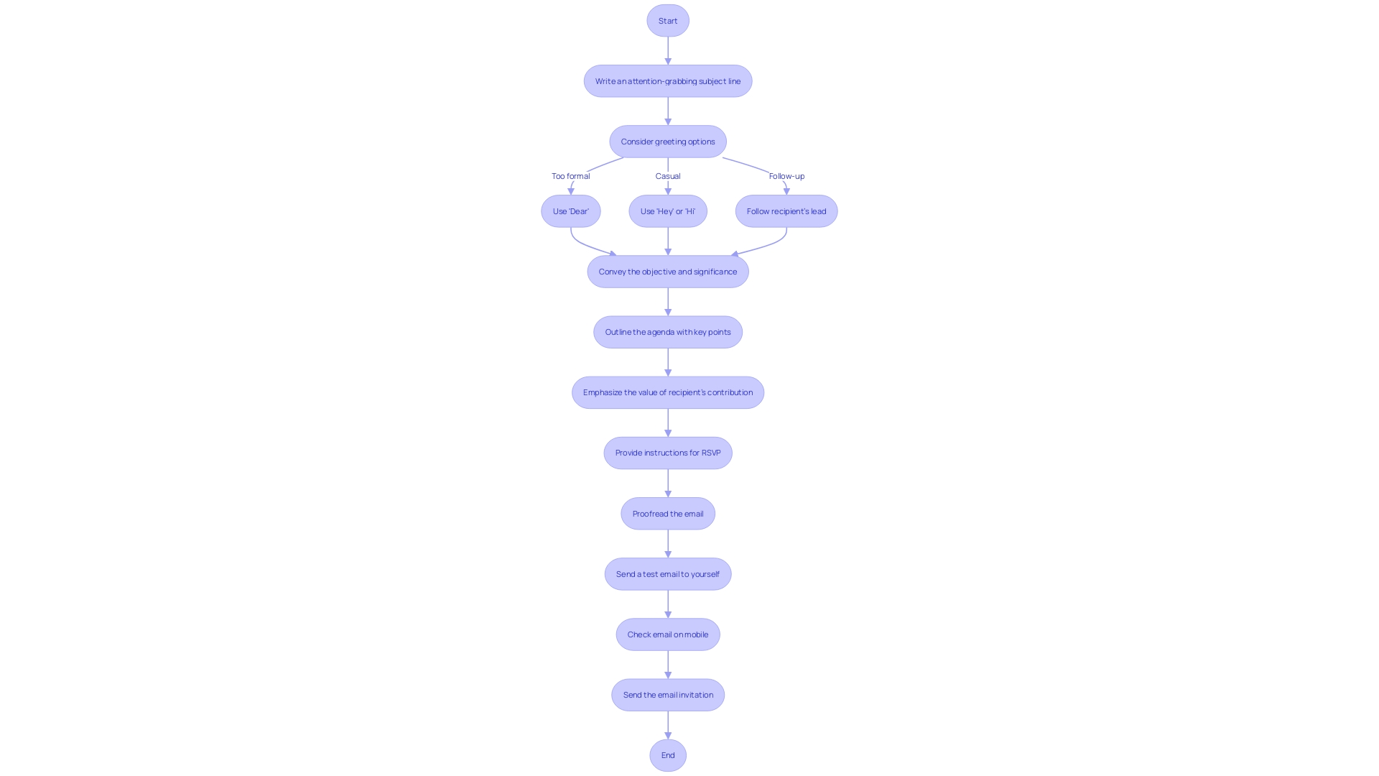Select the 'Proofread the email' step node
Viewport: 1379px width, 776px height.
[x=668, y=512]
